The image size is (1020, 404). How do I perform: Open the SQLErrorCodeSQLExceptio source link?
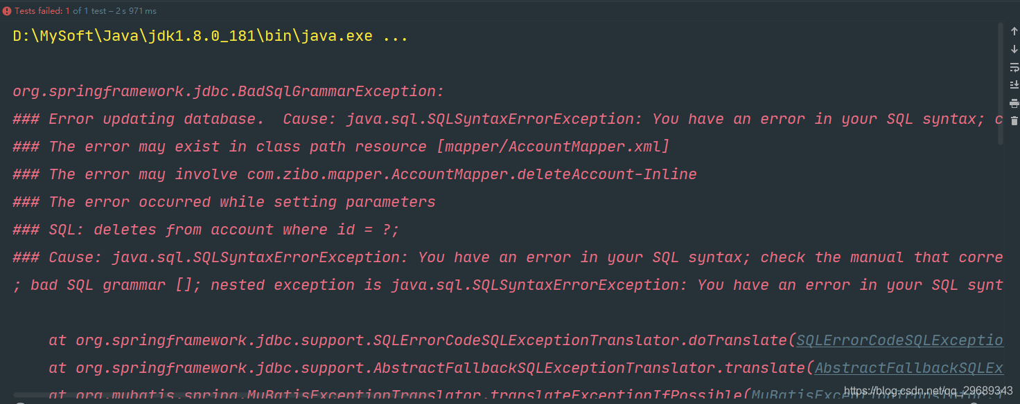point(899,340)
